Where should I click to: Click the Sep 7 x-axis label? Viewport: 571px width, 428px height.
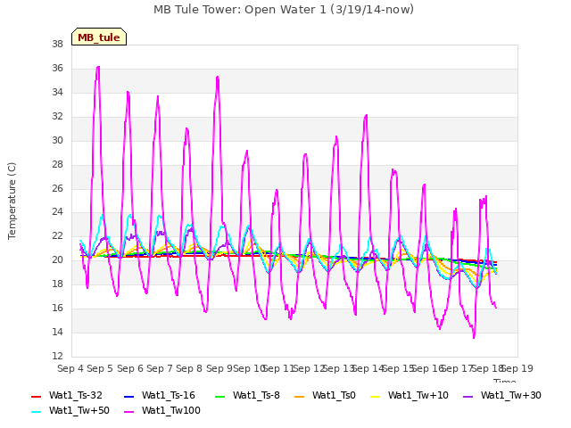[x=160, y=368]
